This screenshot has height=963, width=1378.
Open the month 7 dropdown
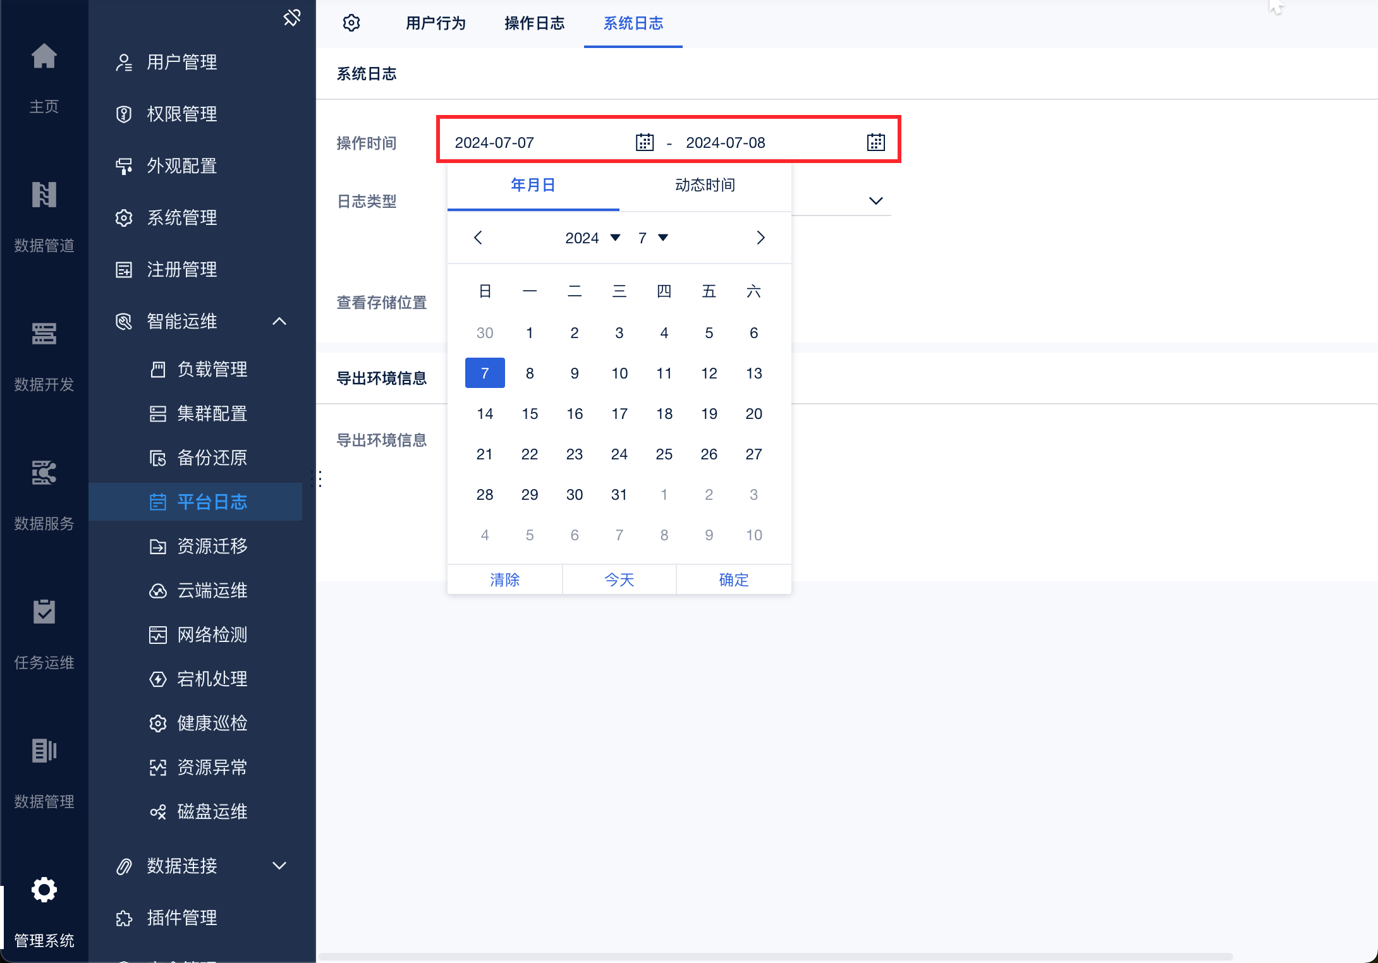[x=653, y=238]
